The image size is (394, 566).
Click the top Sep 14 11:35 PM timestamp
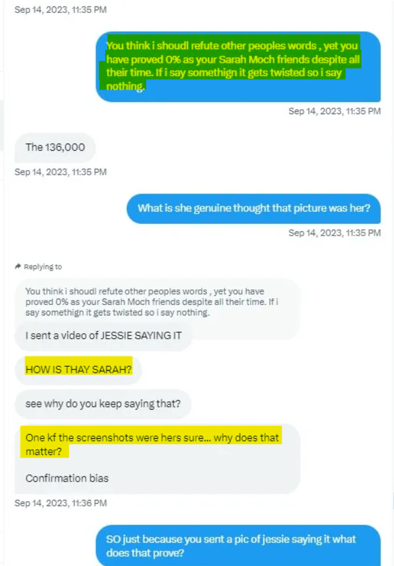click(60, 10)
